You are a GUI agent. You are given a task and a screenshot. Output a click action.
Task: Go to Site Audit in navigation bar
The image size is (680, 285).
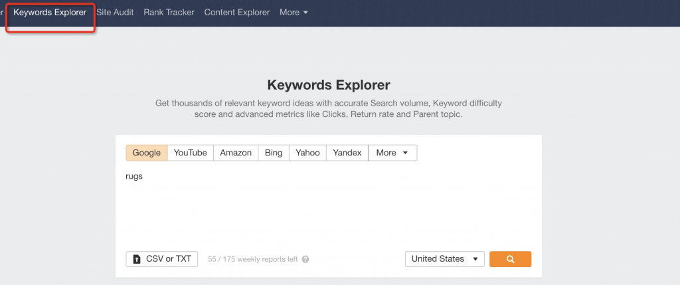point(115,13)
